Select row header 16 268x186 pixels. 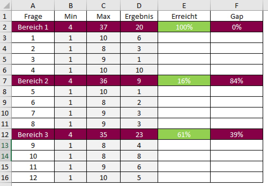click(5, 177)
